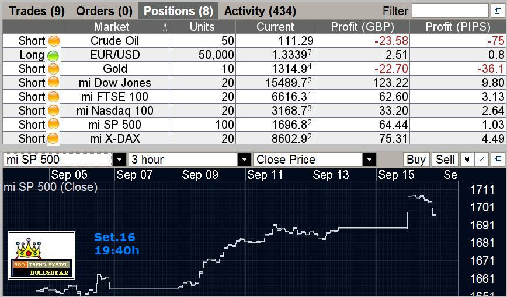The image size is (507, 297).
Task: Click the -36.1 pips value
Action: click(490, 69)
